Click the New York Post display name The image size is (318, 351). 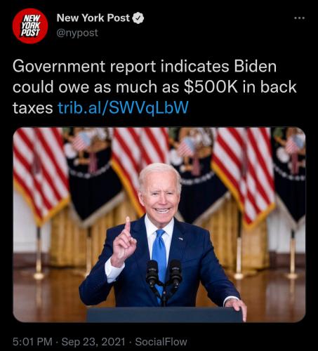coord(93,18)
